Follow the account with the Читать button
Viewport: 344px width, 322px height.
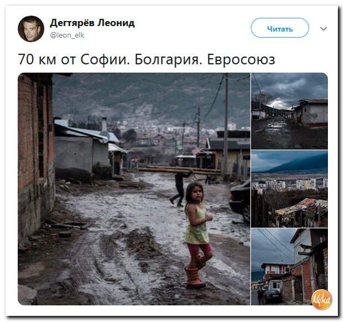(280, 28)
